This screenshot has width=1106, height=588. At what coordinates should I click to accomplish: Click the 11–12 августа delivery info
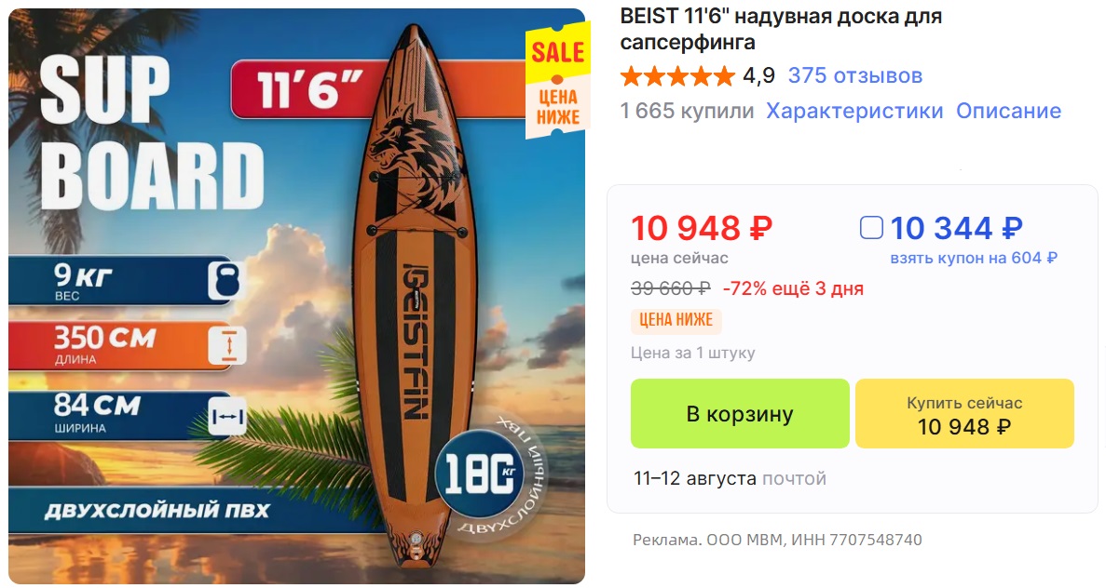click(730, 478)
